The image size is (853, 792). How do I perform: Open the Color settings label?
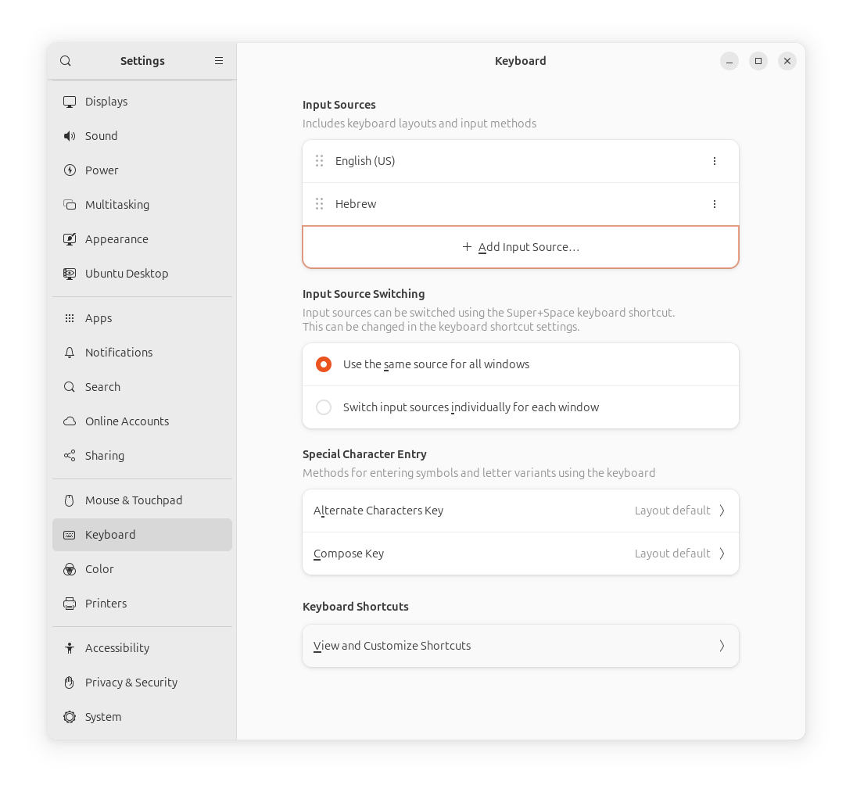tap(99, 569)
